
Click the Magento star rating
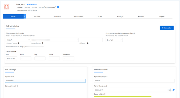[32, 4]
